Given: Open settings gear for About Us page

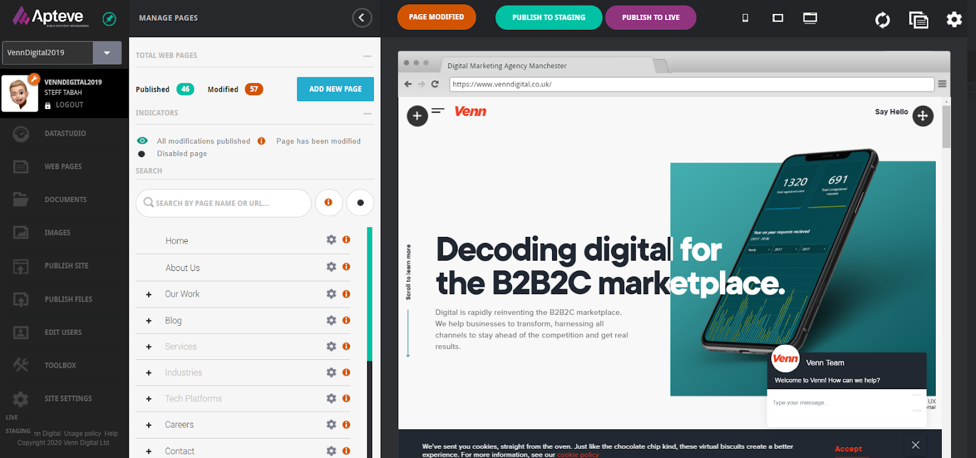Looking at the screenshot, I should coord(331,266).
